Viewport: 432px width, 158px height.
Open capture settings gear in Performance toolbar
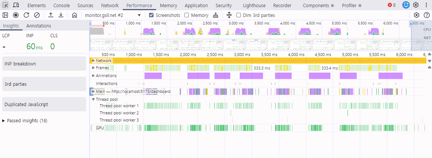(x=417, y=15)
